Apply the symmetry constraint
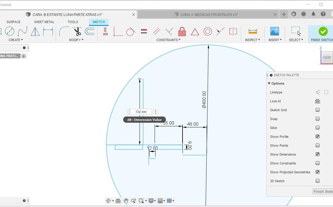Viewport: 333px width, 207px height. pyautogui.click(x=233, y=31)
